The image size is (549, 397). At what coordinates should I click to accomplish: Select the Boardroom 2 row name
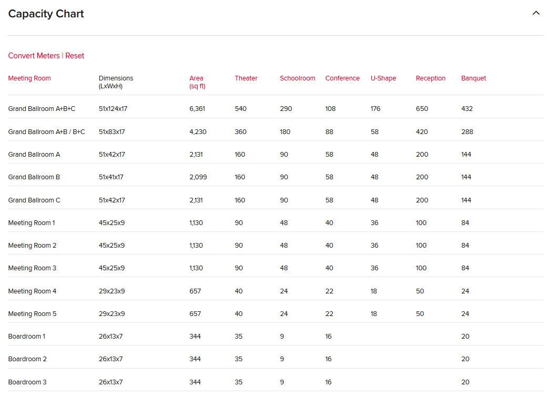click(27, 359)
